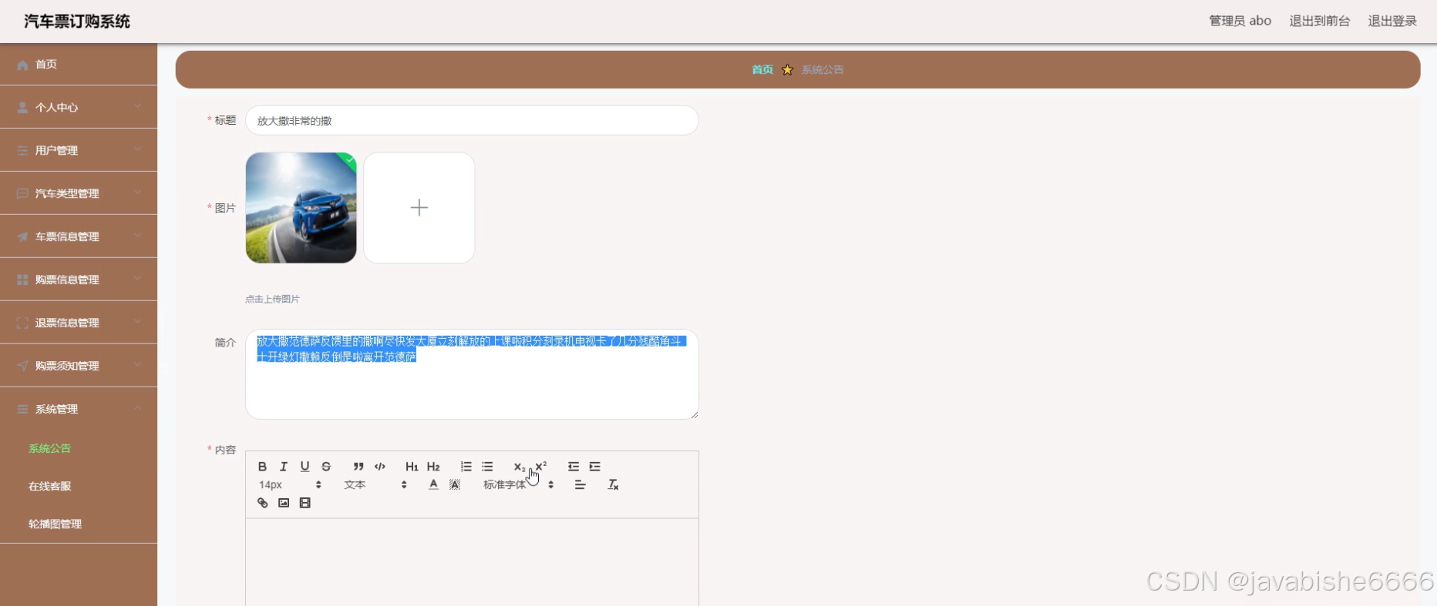The height and width of the screenshot is (606, 1437).
Task: Click 首页 breadcrumb link
Action: click(x=762, y=69)
